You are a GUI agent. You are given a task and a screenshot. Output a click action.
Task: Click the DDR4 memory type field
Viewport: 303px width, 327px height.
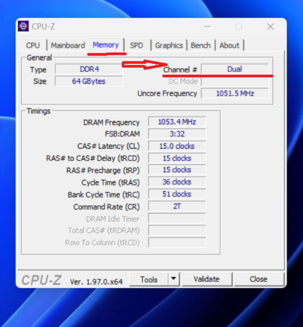[89, 69]
